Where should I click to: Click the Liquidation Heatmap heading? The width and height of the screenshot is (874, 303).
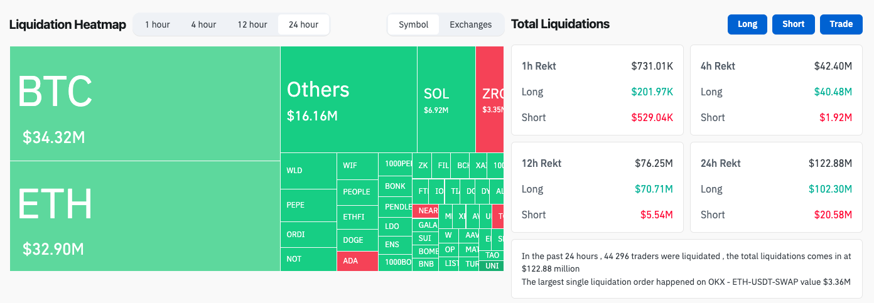[68, 25]
